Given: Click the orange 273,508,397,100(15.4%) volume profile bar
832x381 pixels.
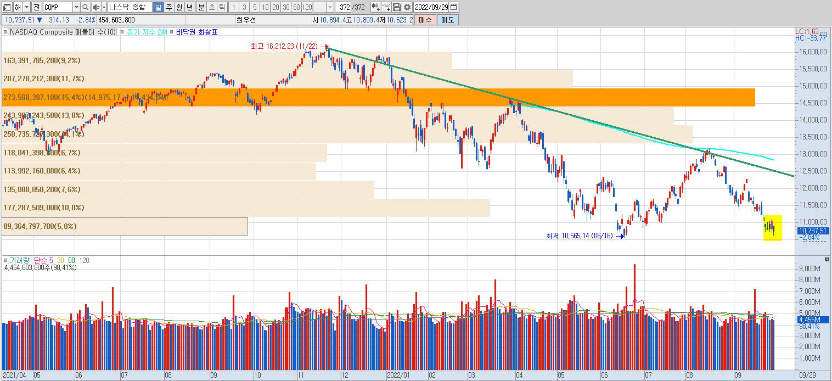Looking at the screenshot, I should [x=378, y=97].
